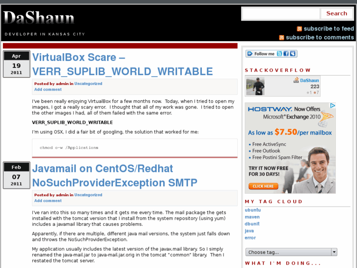This screenshot has height=268, width=357.
Task: Click the Twitter icon in Follow me widget
Action: point(279,54)
